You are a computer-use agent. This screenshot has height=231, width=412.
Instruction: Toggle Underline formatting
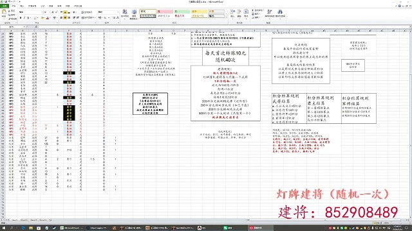click(x=28, y=18)
